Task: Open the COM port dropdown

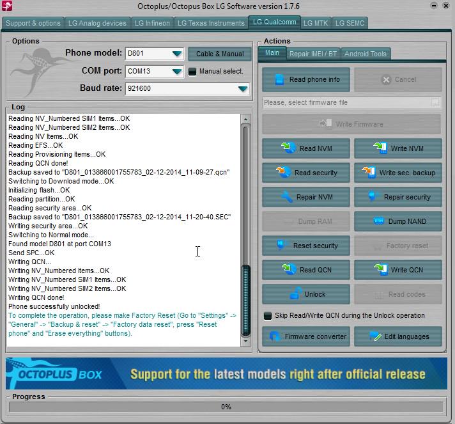Action: [x=177, y=72]
